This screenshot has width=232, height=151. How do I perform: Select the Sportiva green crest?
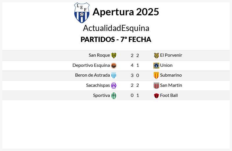(114, 95)
